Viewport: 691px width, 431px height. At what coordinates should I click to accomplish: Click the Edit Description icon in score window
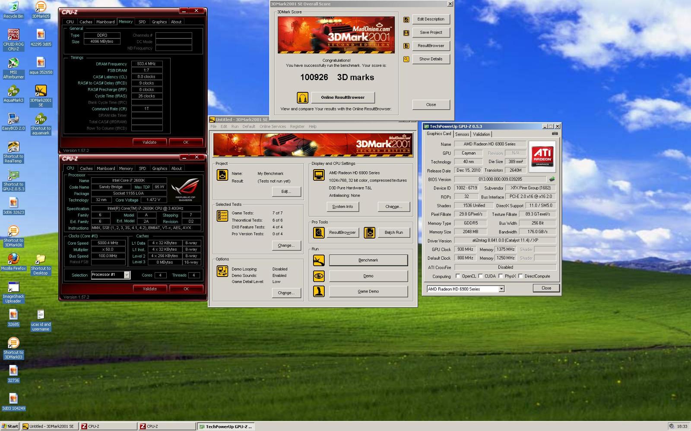click(406, 19)
